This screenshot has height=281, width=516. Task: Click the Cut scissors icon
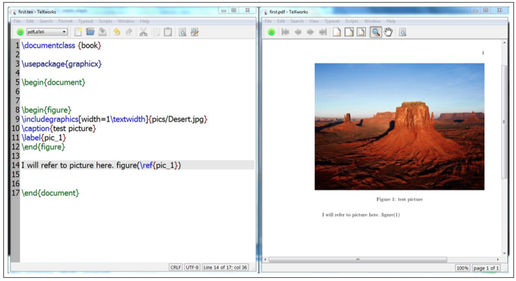(143, 32)
